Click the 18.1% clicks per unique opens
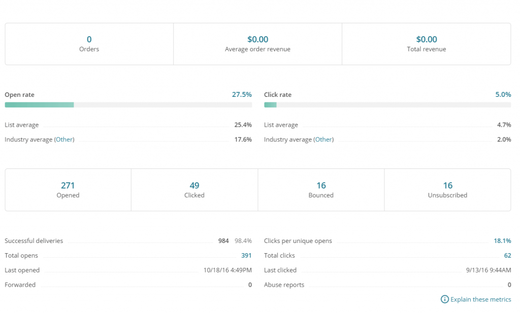This screenshot has height=313, width=520. (x=502, y=241)
